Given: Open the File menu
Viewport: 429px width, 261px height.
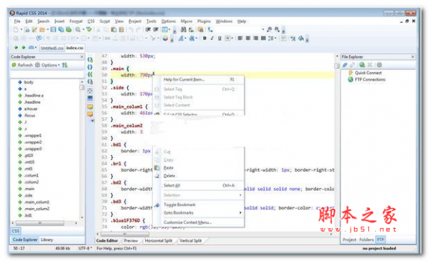Looking at the screenshot, I should pos(17,21).
